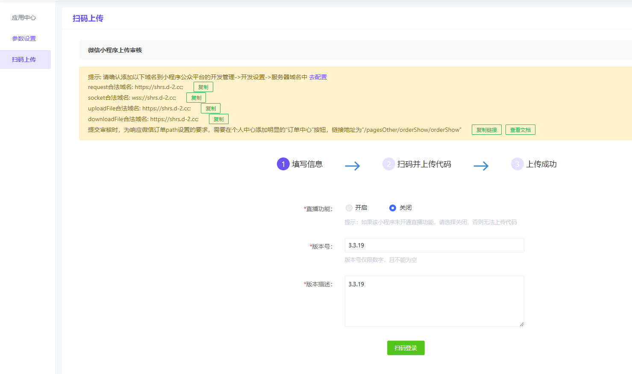Copy the socket合法域名 URL

[196, 98]
